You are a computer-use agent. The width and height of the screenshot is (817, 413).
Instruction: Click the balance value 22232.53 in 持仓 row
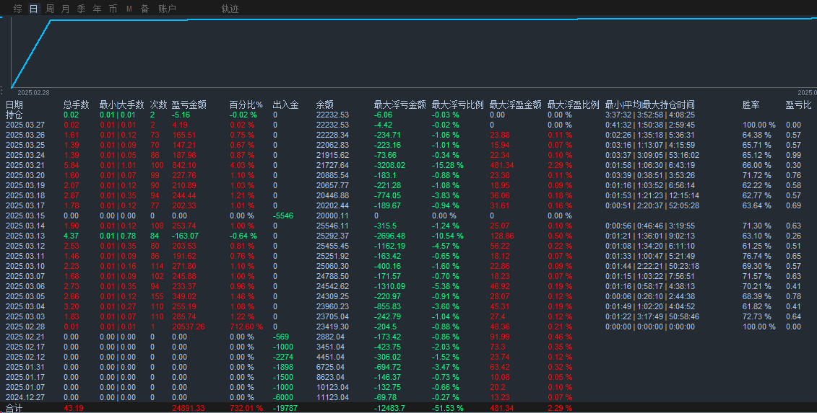[332, 115]
